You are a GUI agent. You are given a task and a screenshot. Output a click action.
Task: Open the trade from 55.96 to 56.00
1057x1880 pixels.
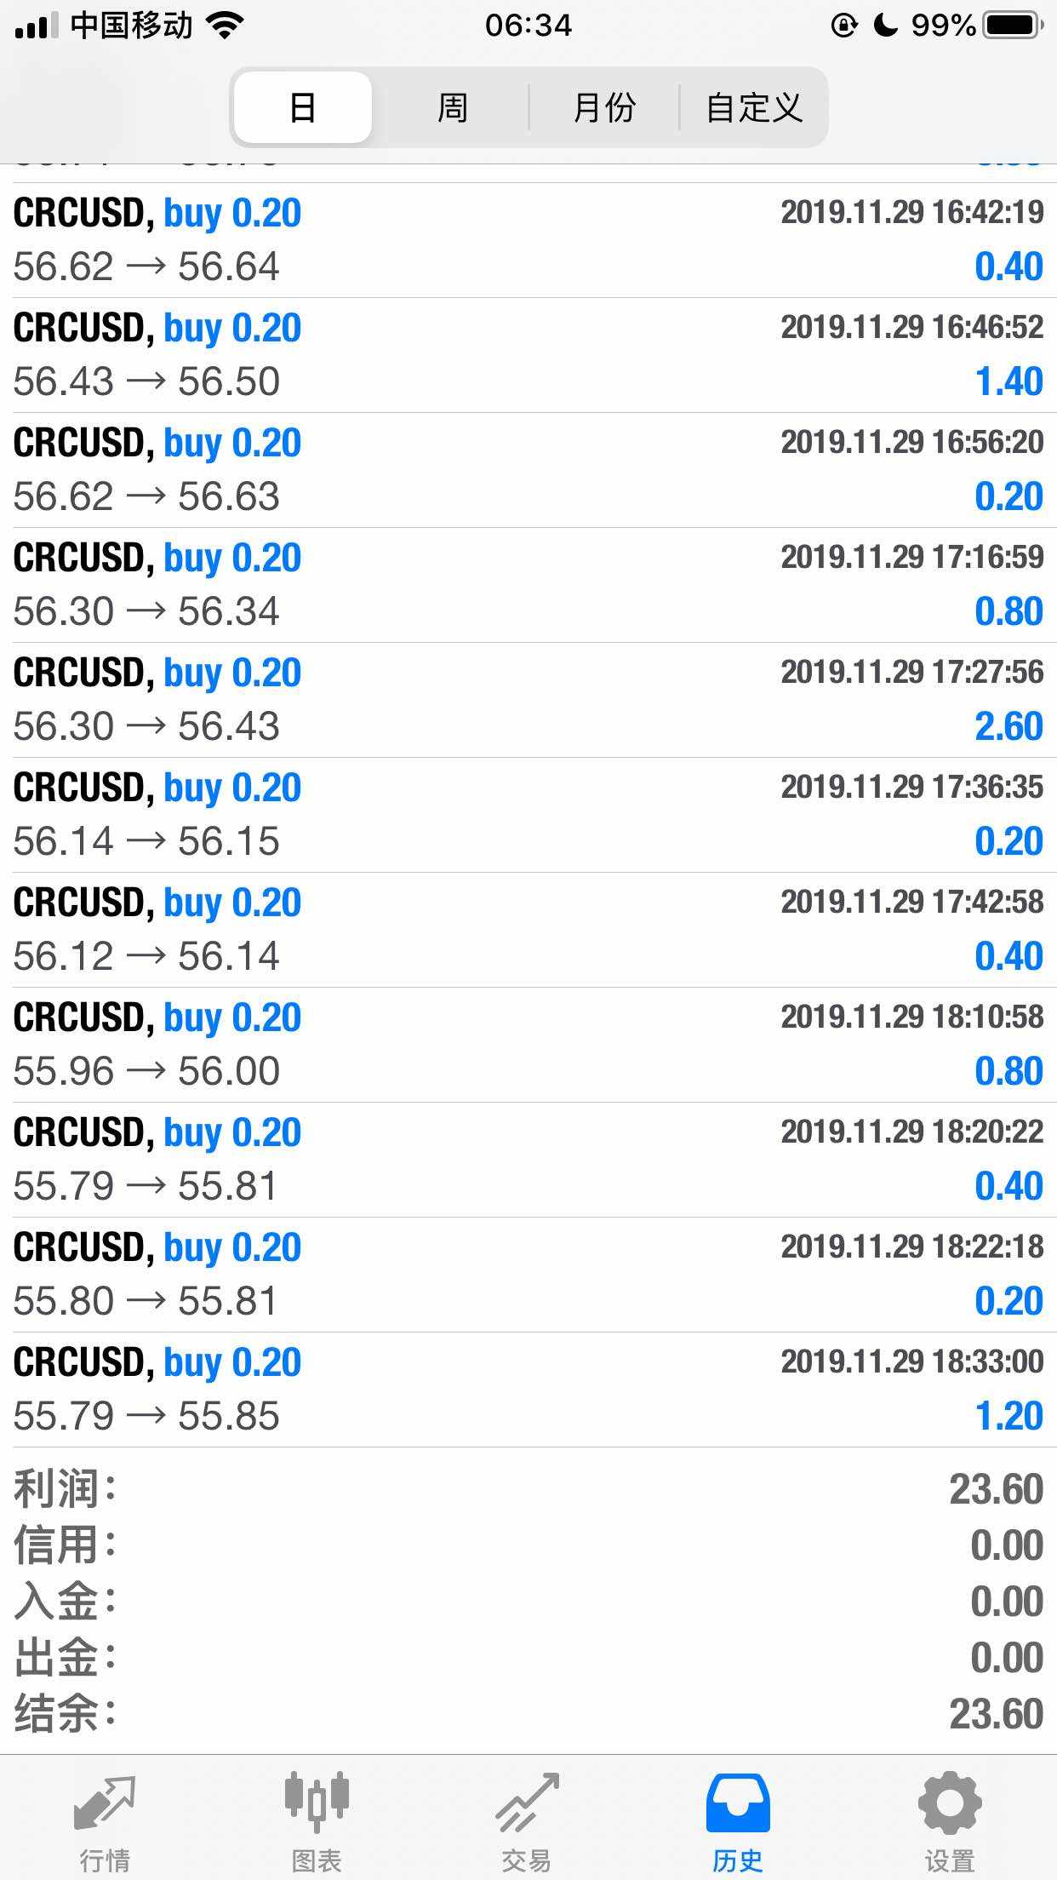tap(528, 1045)
